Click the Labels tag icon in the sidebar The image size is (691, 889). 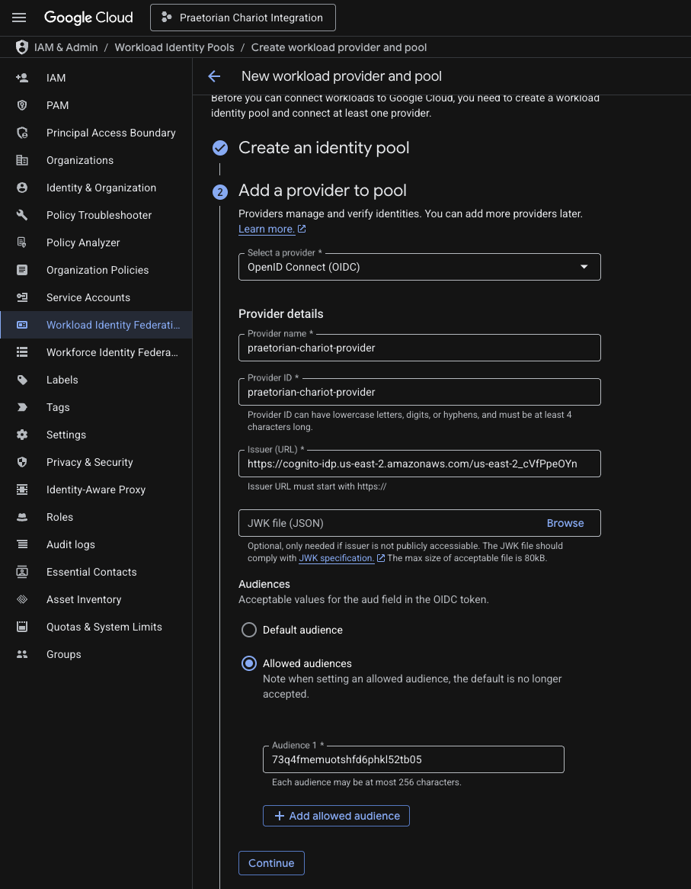coord(22,380)
